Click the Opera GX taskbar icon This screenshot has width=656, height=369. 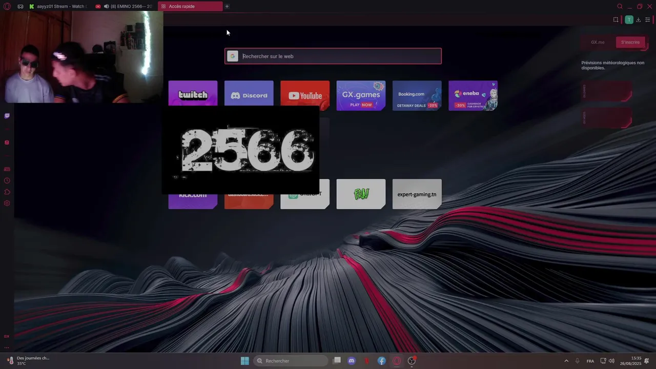(x=397, y=361)
